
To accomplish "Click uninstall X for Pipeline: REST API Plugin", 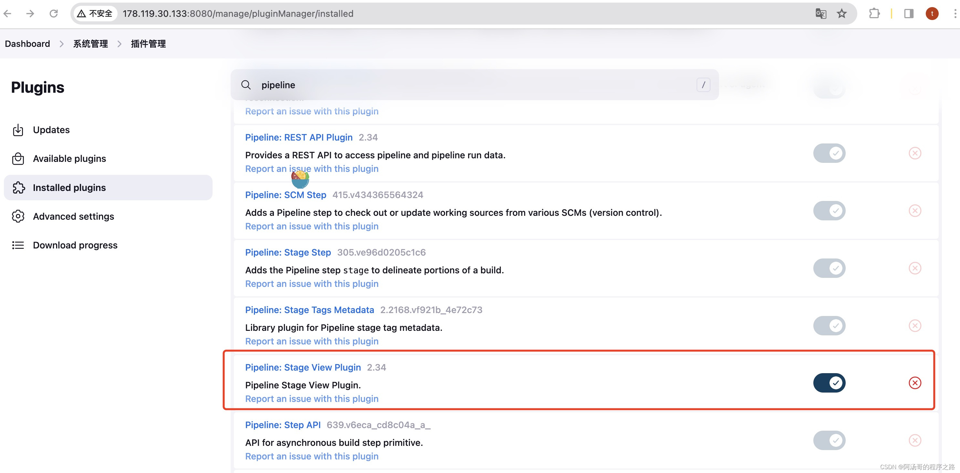I will coord(915,153).
